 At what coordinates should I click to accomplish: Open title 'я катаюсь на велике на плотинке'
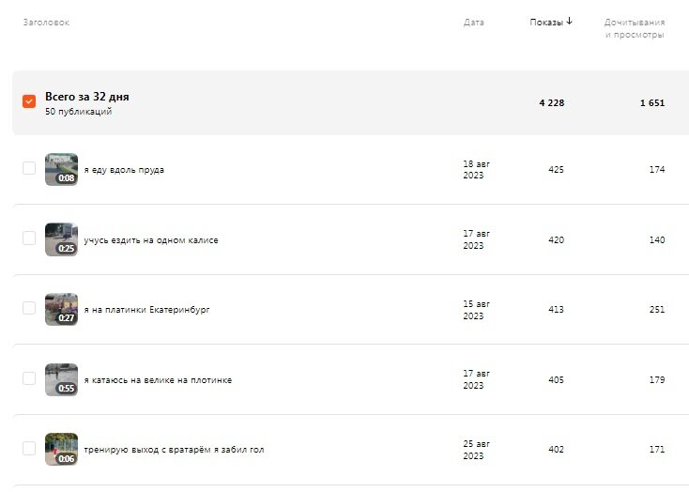pos(158,380)
